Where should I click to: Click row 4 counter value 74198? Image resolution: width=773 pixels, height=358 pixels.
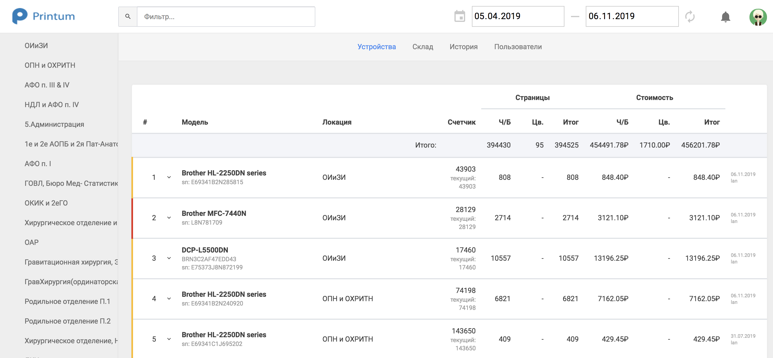(x=465, y=290)
